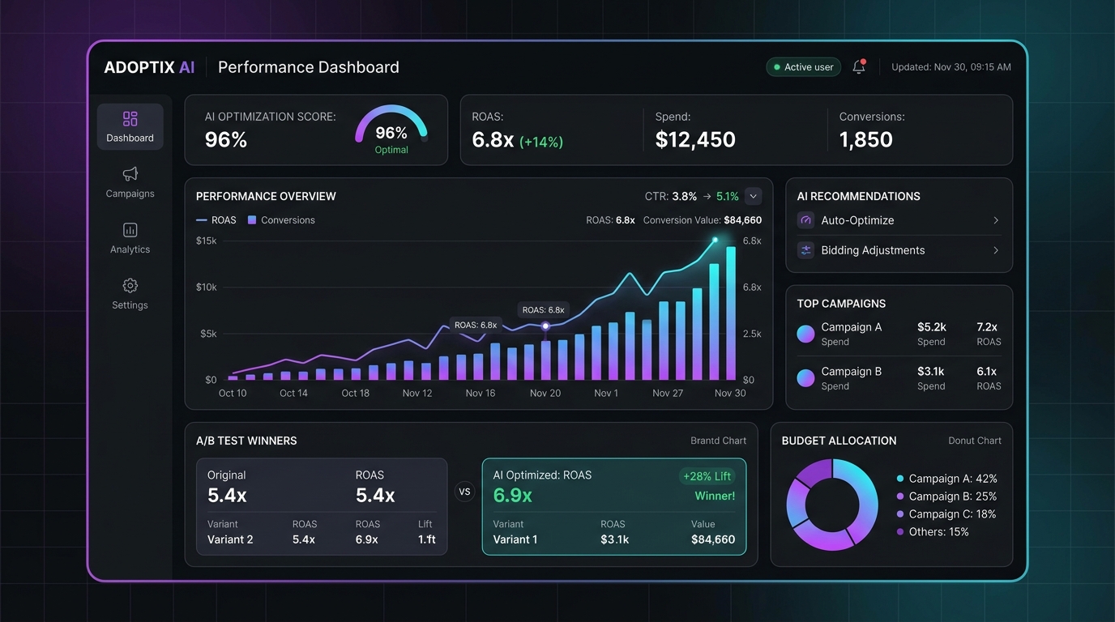Click the ROAS +14% change indicator
The width and height of the screenshot is (1115, 622).
541,142
